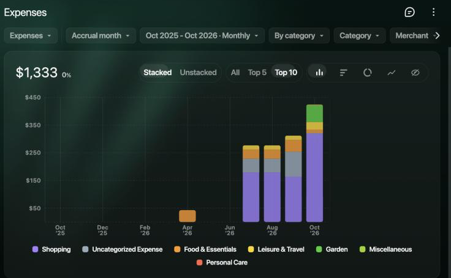Image resolution: width=451 pixels, height=278 pixels.
Task: Toggle Food & Essentials legend entry
Action: click(x=205, y=249)
